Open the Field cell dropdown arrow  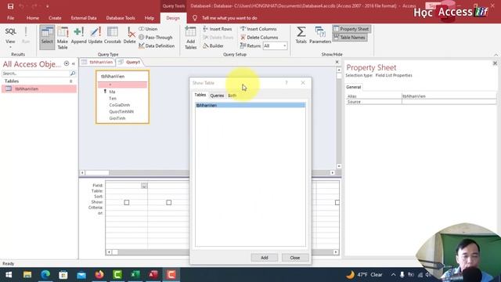coord(144,186)
